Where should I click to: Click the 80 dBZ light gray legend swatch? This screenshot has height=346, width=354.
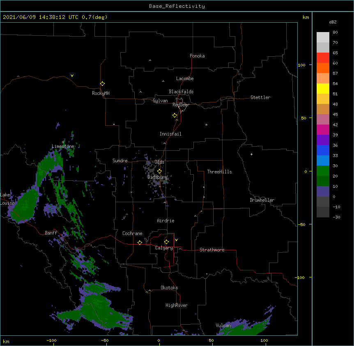[323, 37]
